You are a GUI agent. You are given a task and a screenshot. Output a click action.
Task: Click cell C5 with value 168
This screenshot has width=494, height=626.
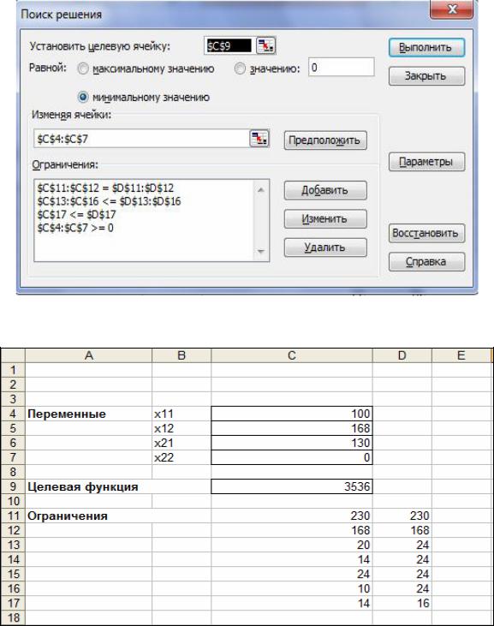tap(292, 428)
